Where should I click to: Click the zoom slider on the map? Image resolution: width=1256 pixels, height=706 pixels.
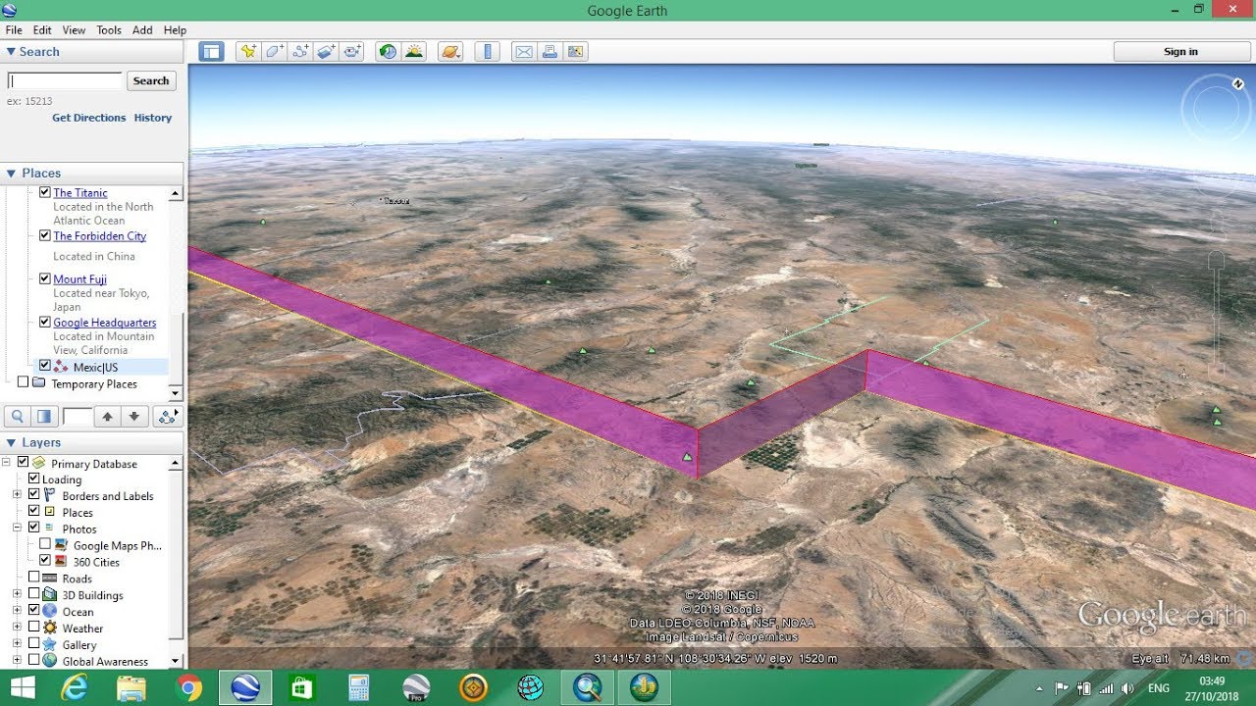tap(1216, 314)
